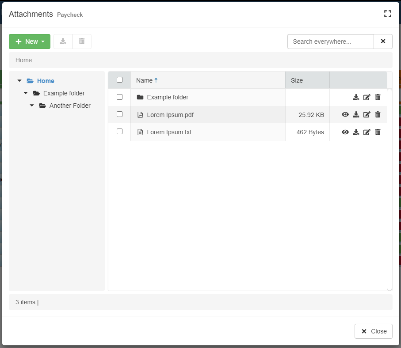The height and width of the screenshot is (348, 401).
Task: Collapse the Another Folder tree arrow
Action: click(x=32, y=106)
